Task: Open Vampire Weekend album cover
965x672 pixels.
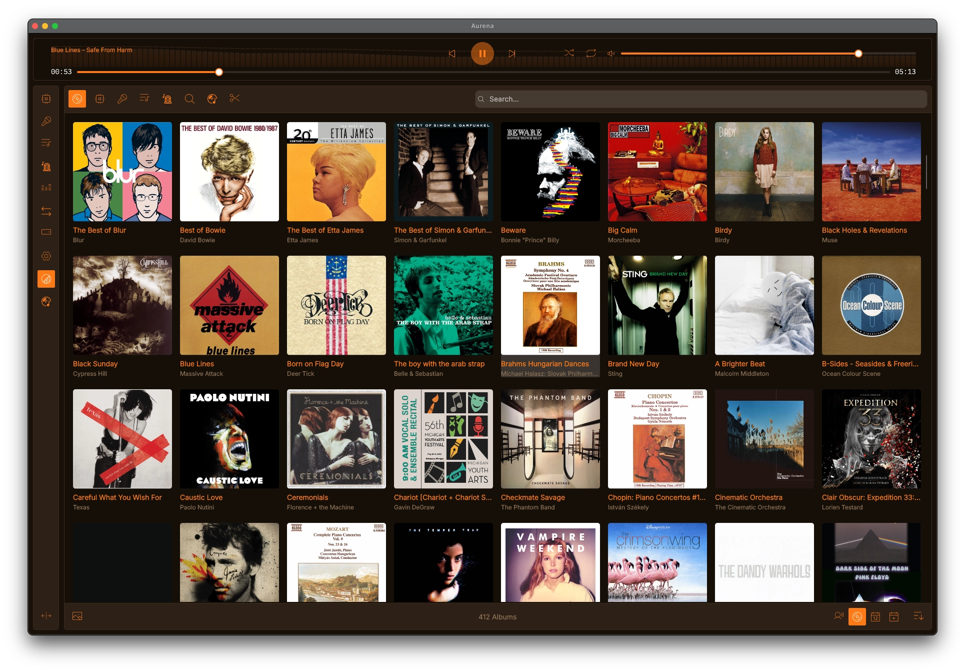Action: 550,562
